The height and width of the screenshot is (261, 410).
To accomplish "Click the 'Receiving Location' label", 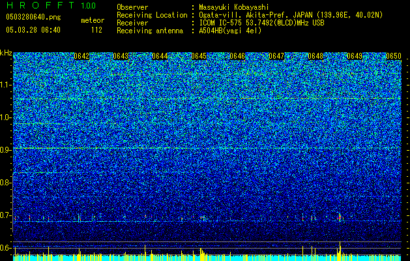I will click(x=152, y=15).
